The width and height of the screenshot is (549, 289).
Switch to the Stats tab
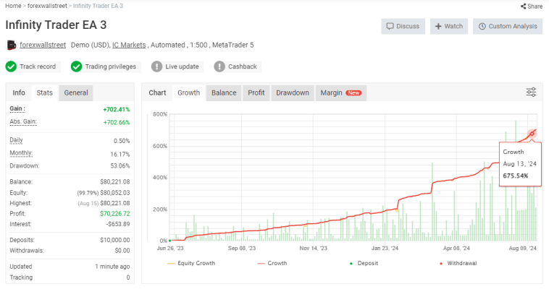coord(45,92)
